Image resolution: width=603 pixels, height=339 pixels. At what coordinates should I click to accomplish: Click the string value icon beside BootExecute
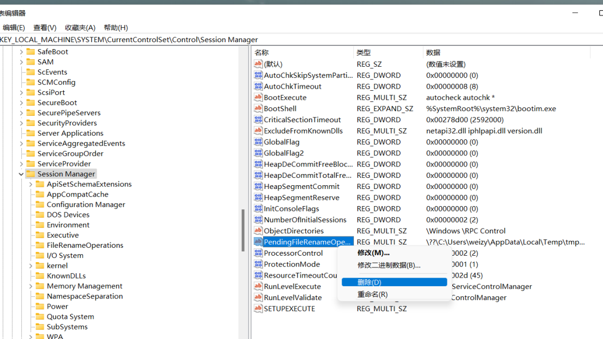pos(259,97)
